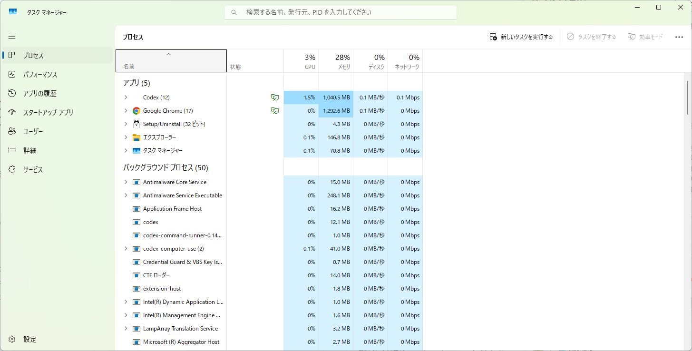Image resolution: width=692 pixels, height=351 pixels.
Task: Open the プロセス page in sidebar
Action: (58, 56)
